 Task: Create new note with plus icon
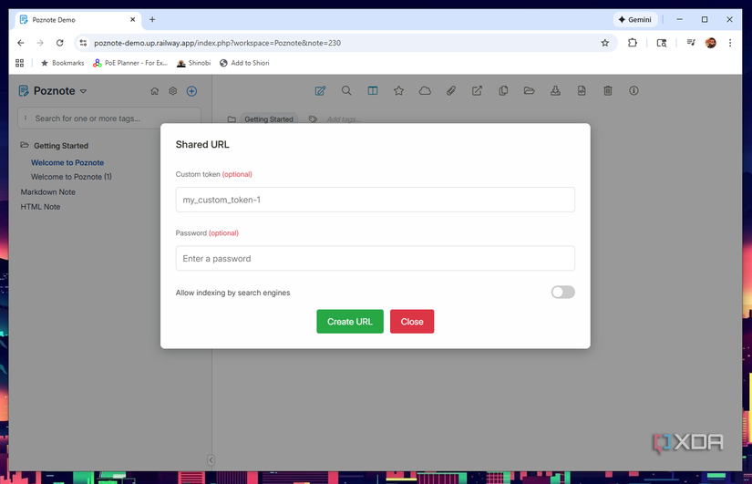pos(191,91)
